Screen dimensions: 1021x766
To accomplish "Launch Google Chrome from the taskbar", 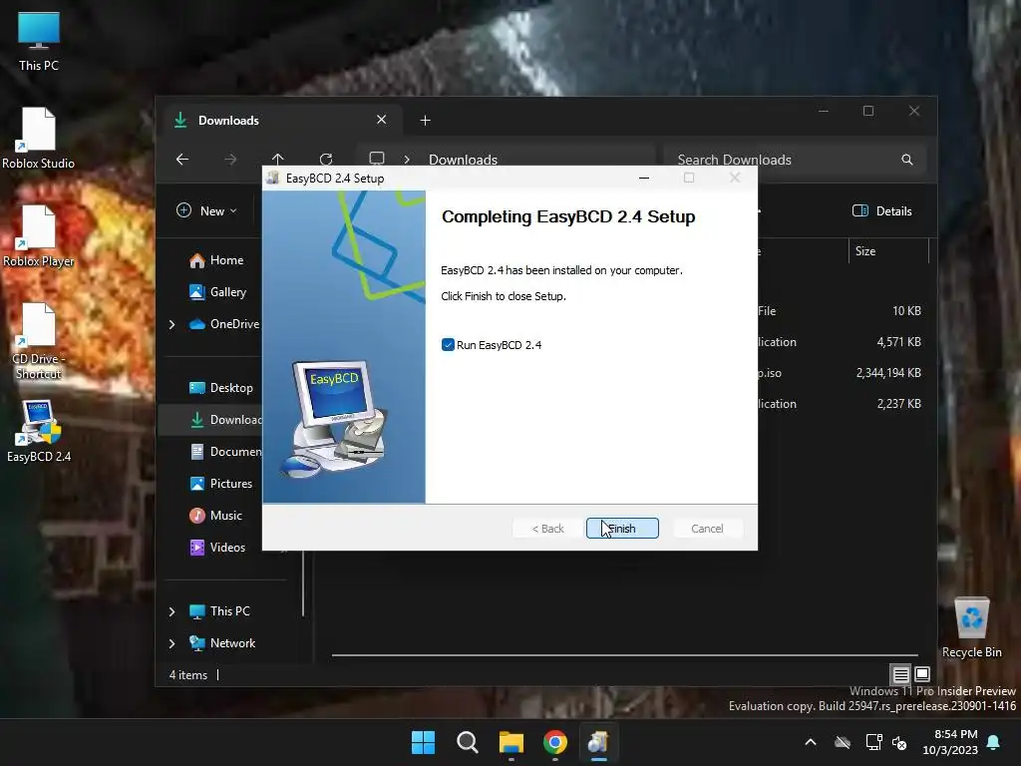I will (554, 742).
